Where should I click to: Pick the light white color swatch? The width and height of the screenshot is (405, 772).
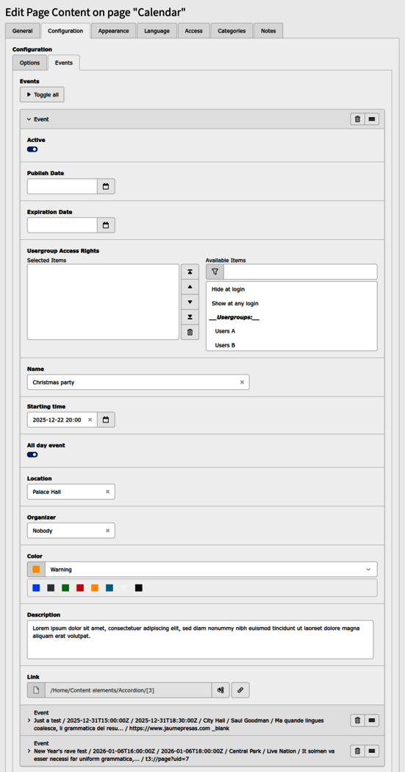[x=124, y=588]
